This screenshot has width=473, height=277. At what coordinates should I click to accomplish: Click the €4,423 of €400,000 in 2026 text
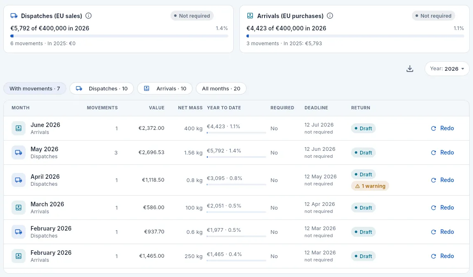(286, 28)
